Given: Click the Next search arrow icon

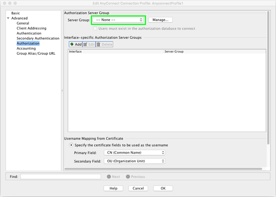Looking at the screenshot, I should coord(109,177).
